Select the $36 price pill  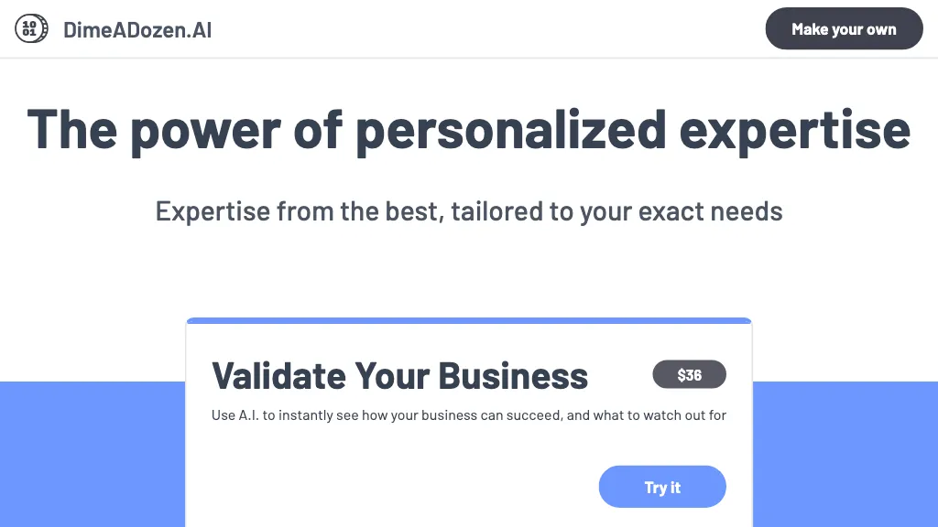(689, 374)
